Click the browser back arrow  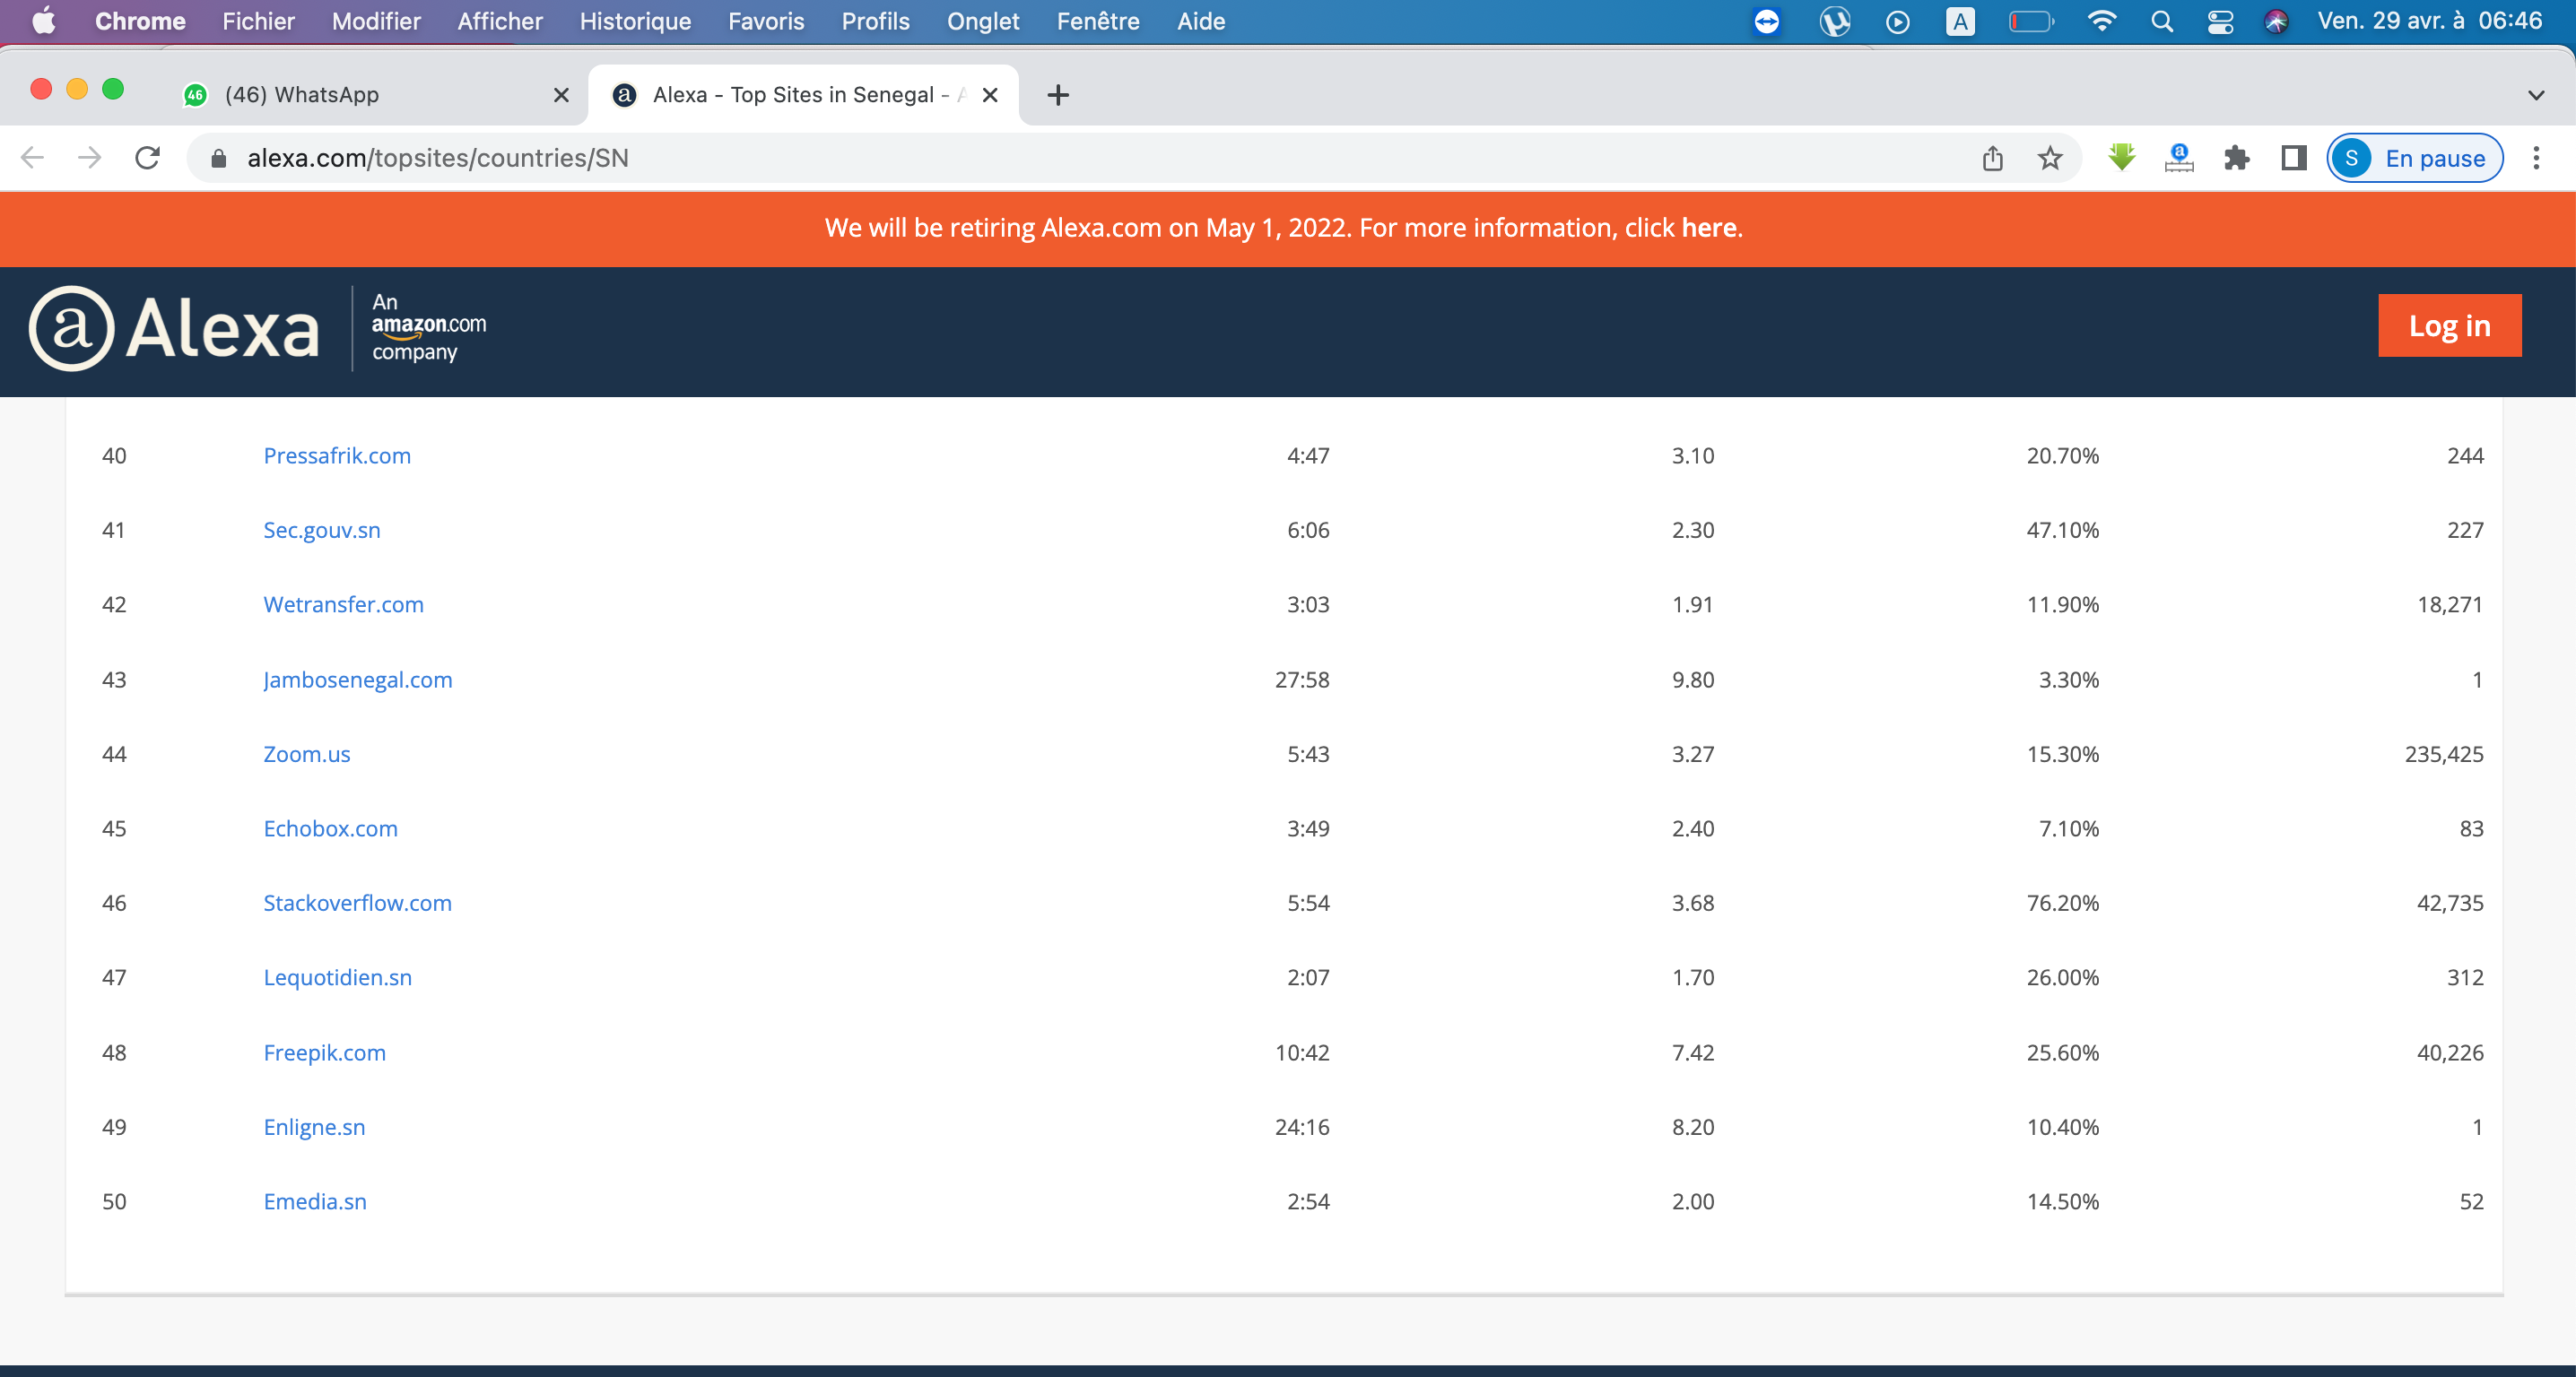[x=33, y=158]
